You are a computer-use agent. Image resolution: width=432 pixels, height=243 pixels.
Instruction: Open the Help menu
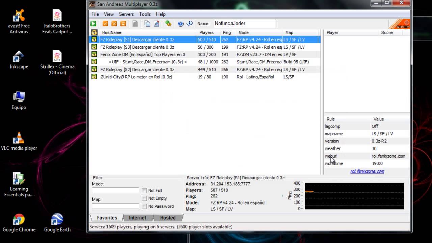pyautogui.click(x=161, y=14)
